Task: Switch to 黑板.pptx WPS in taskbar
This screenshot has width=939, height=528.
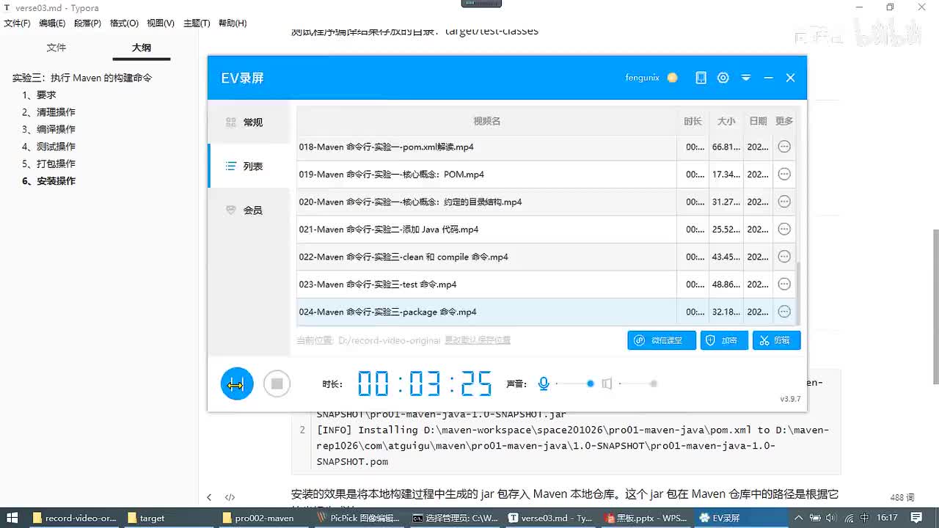Action: tap(646, 518)
